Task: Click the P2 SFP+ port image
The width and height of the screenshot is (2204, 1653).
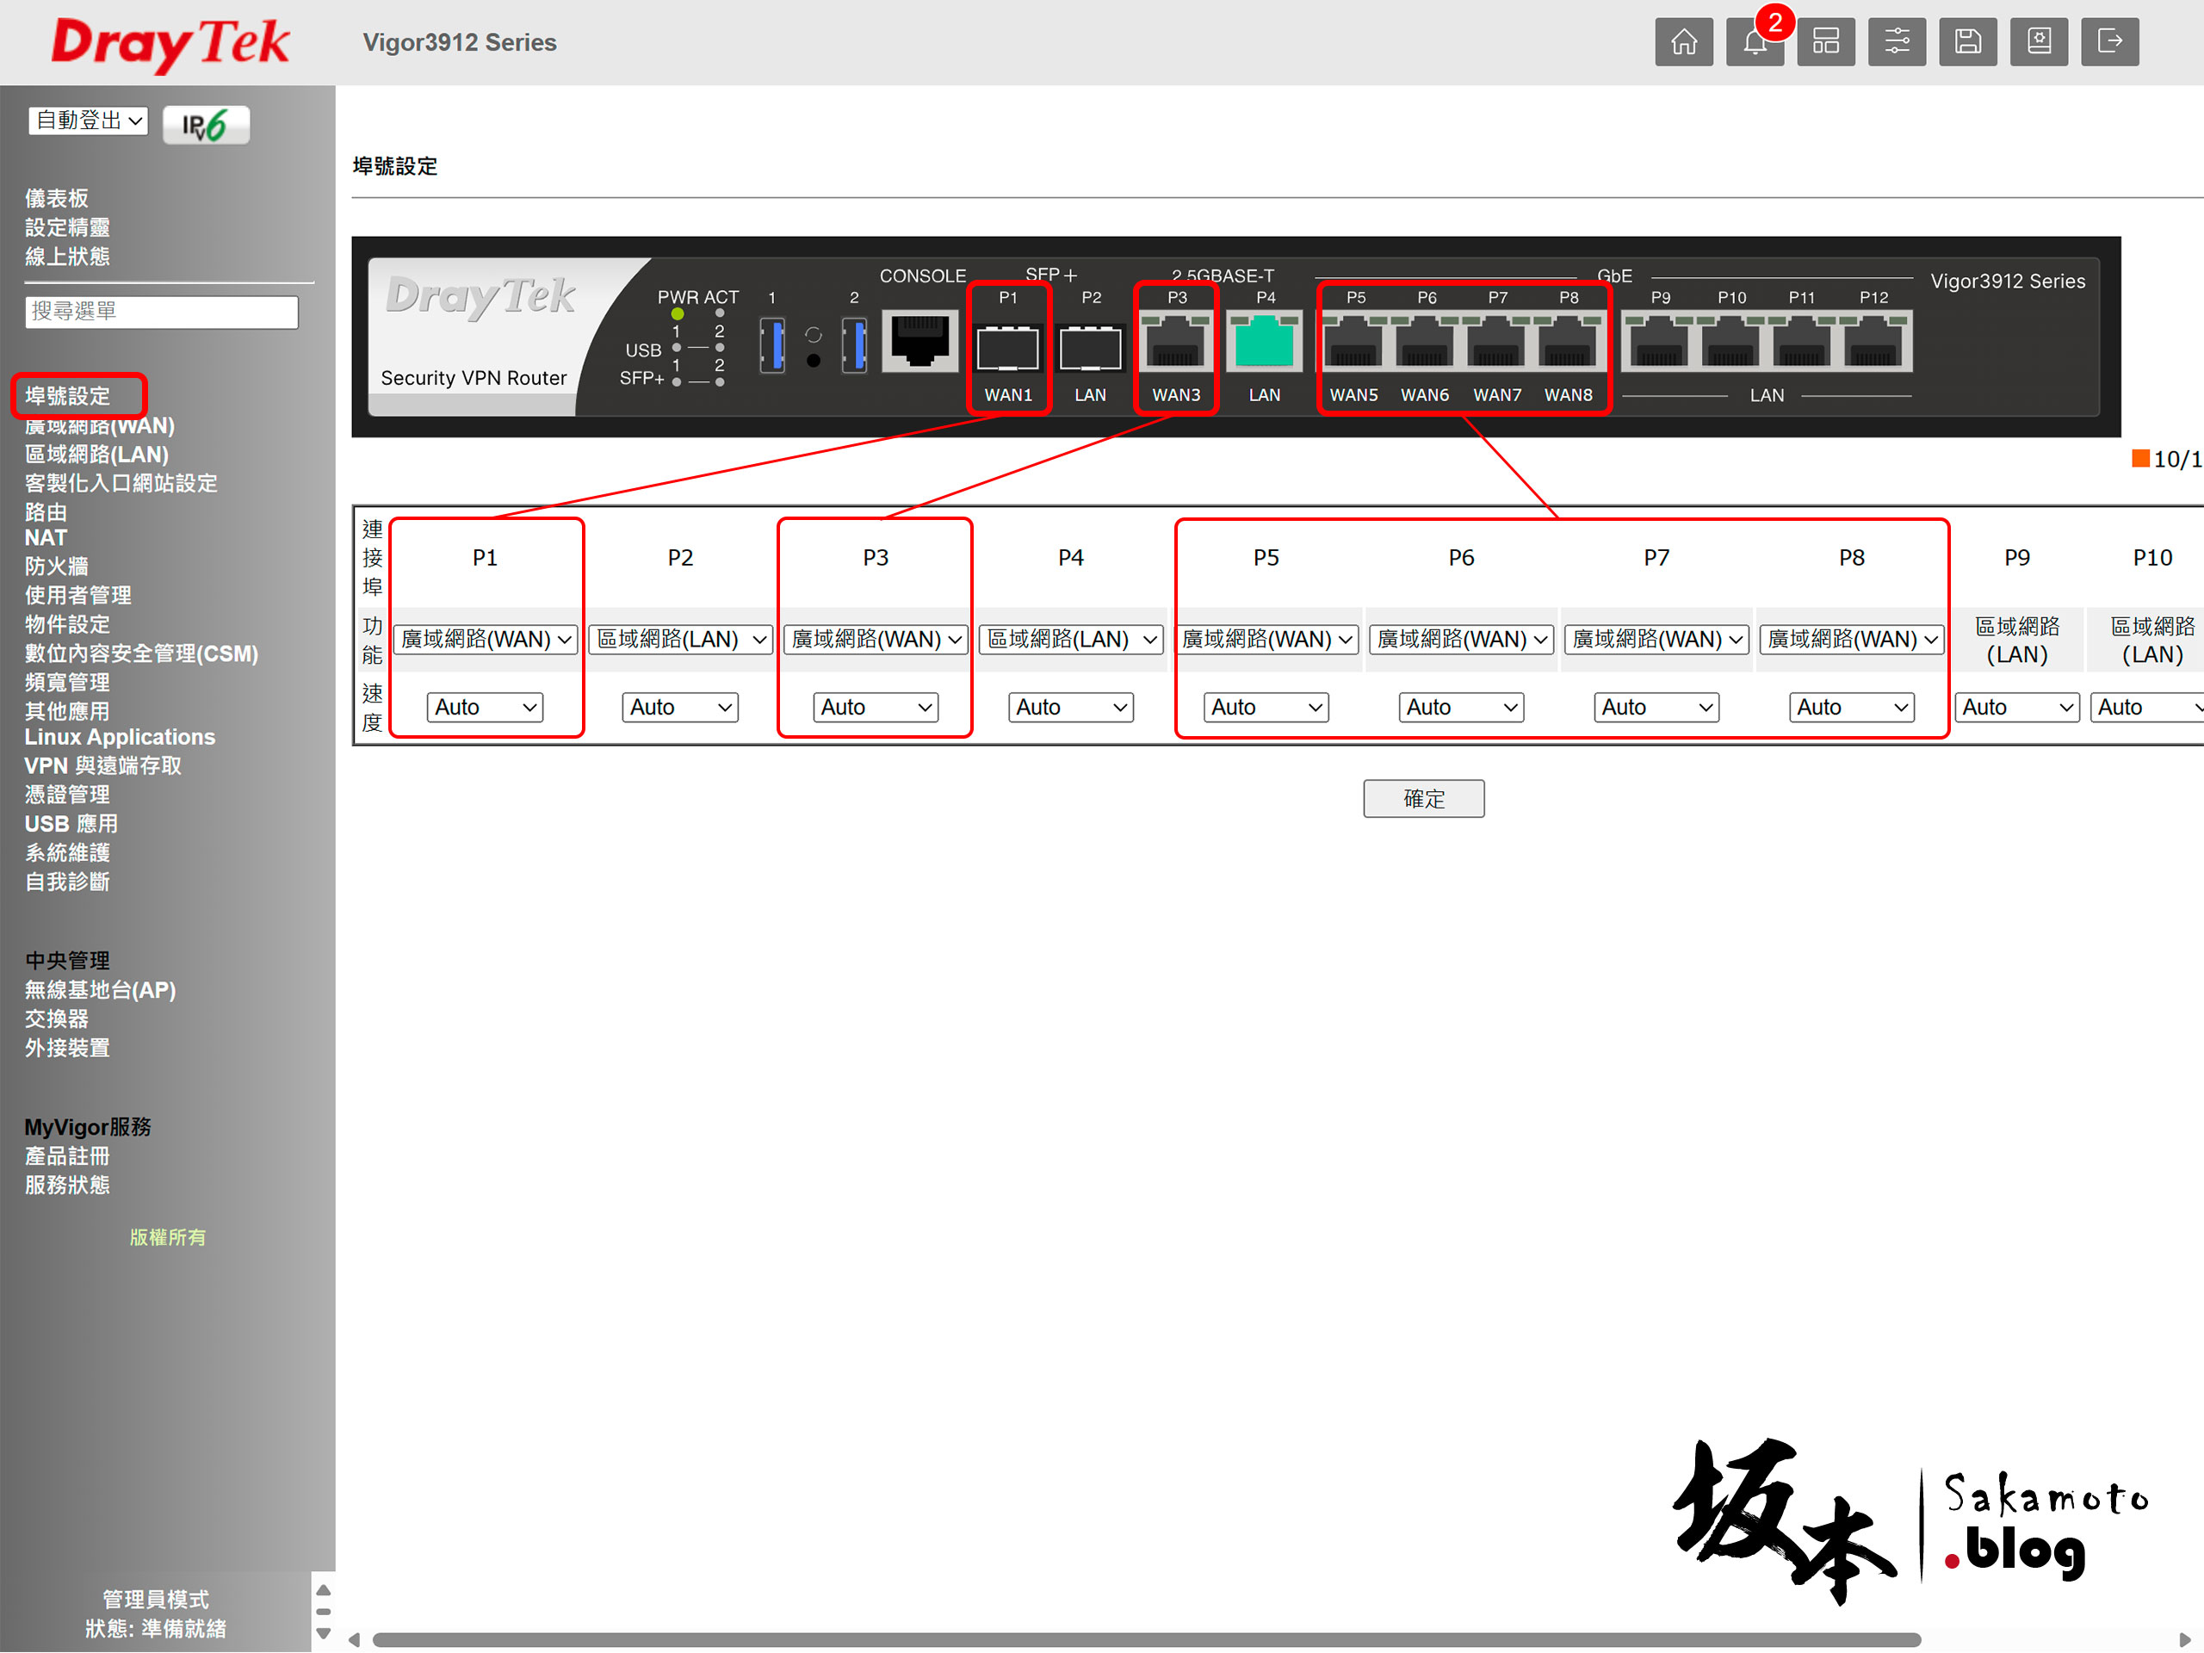Action: click(1090, 348)
